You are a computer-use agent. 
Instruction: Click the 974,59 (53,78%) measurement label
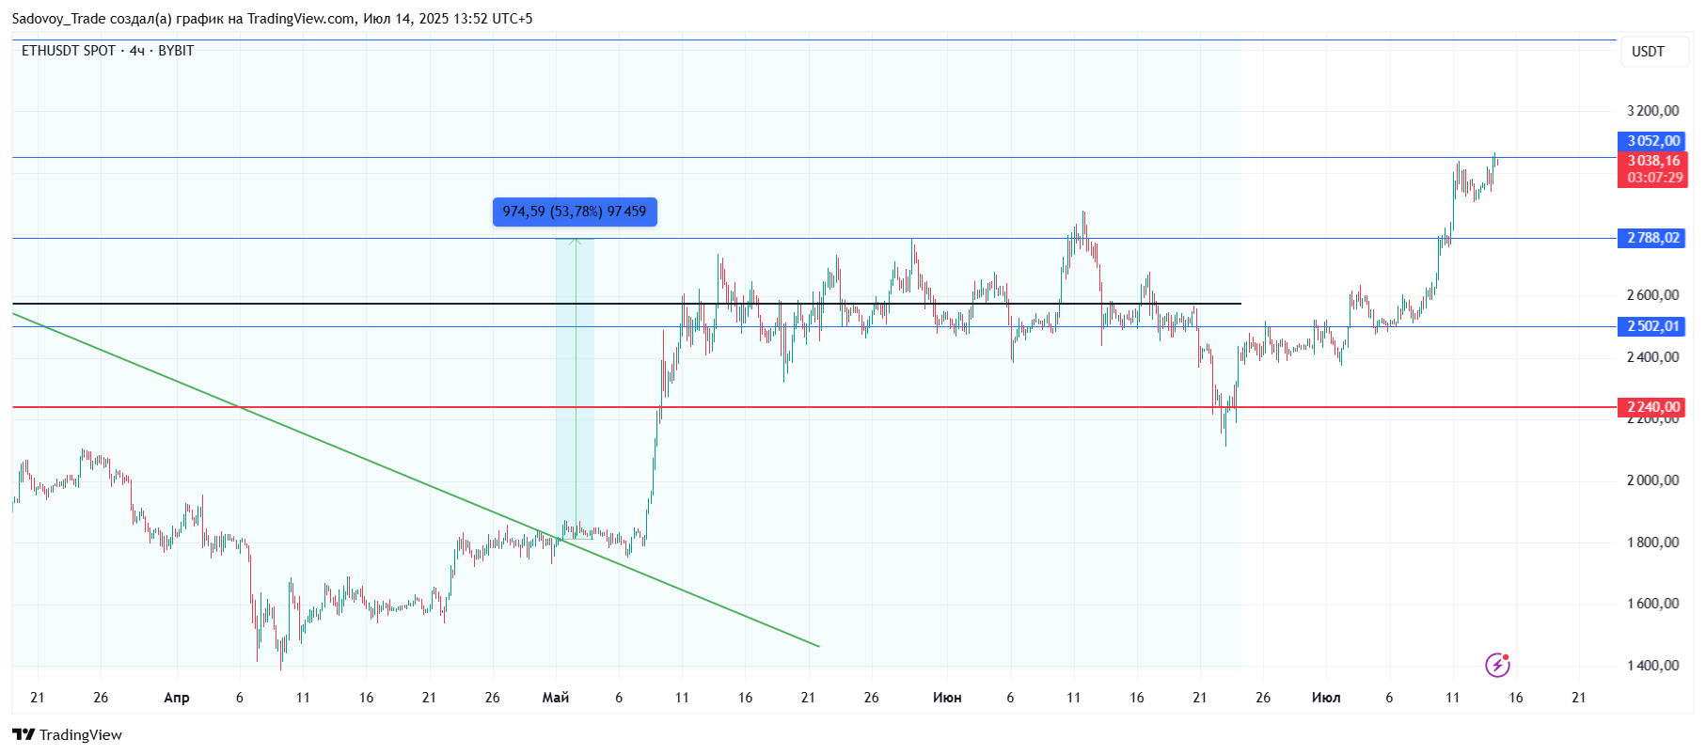click(x=575, y=212)
